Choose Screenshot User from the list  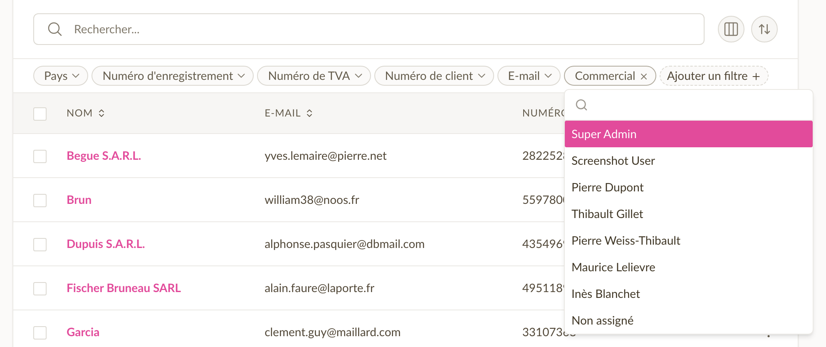coord(688,161)
